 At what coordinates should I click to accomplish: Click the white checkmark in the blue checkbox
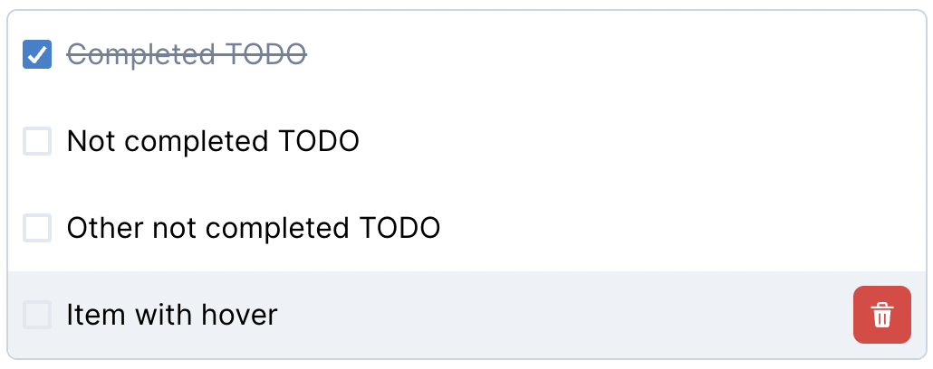click(x=37, y=55)
